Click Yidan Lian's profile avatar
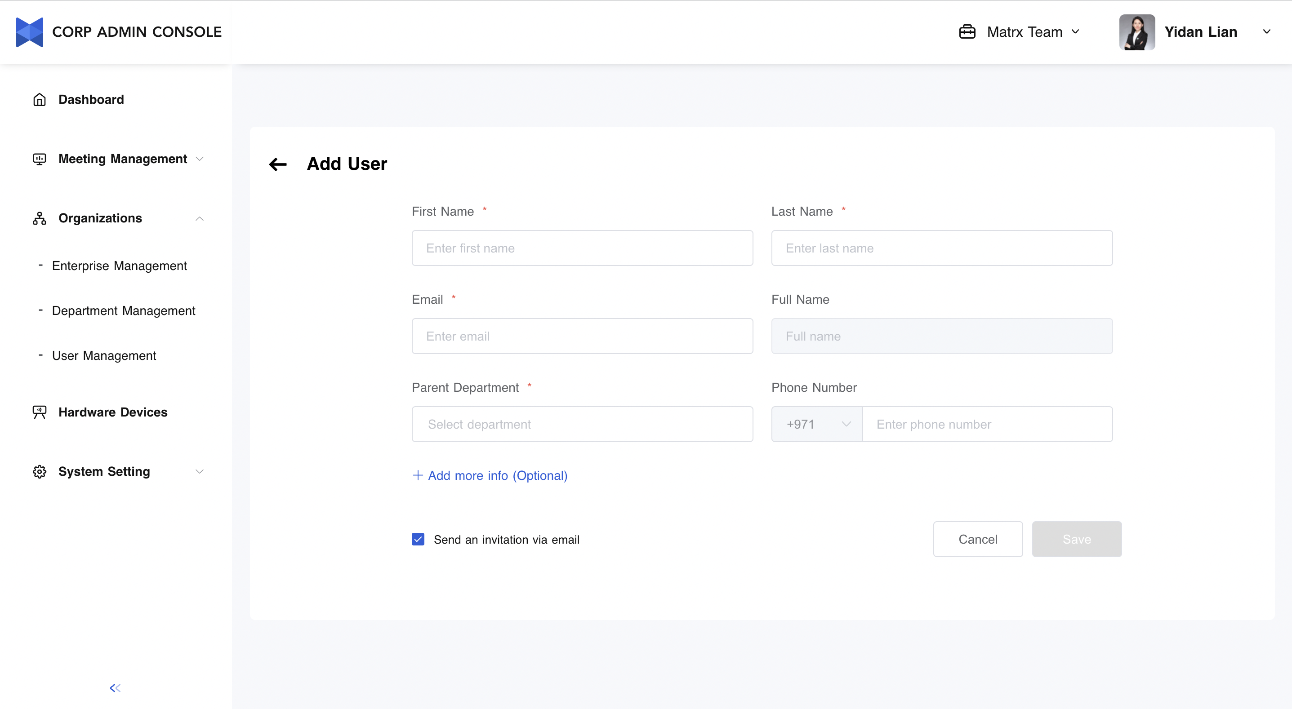 click(x=1136, y=32)
